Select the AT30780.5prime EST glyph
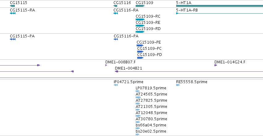 (138, 122)
